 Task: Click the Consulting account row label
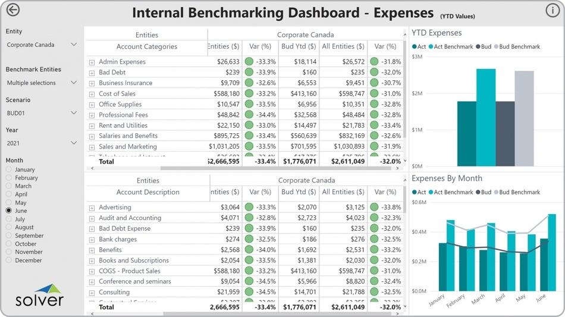pyautogui.click(x=114, y=292)
